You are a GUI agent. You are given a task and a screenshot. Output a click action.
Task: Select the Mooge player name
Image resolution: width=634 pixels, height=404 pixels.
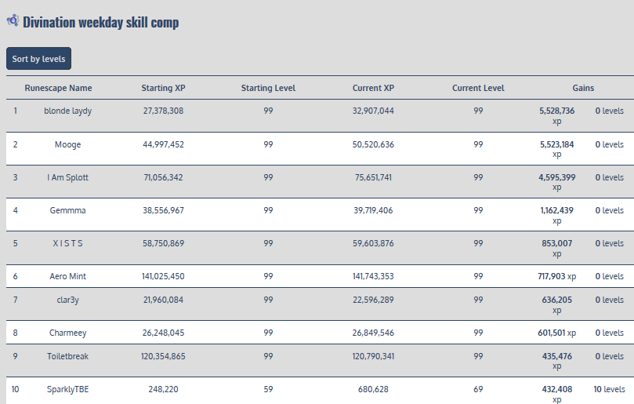tap(67, 144)
